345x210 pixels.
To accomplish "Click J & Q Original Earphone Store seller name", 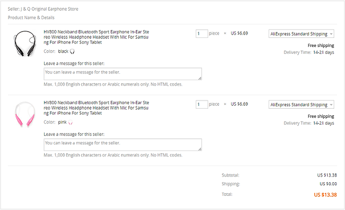I will point(49,9).
